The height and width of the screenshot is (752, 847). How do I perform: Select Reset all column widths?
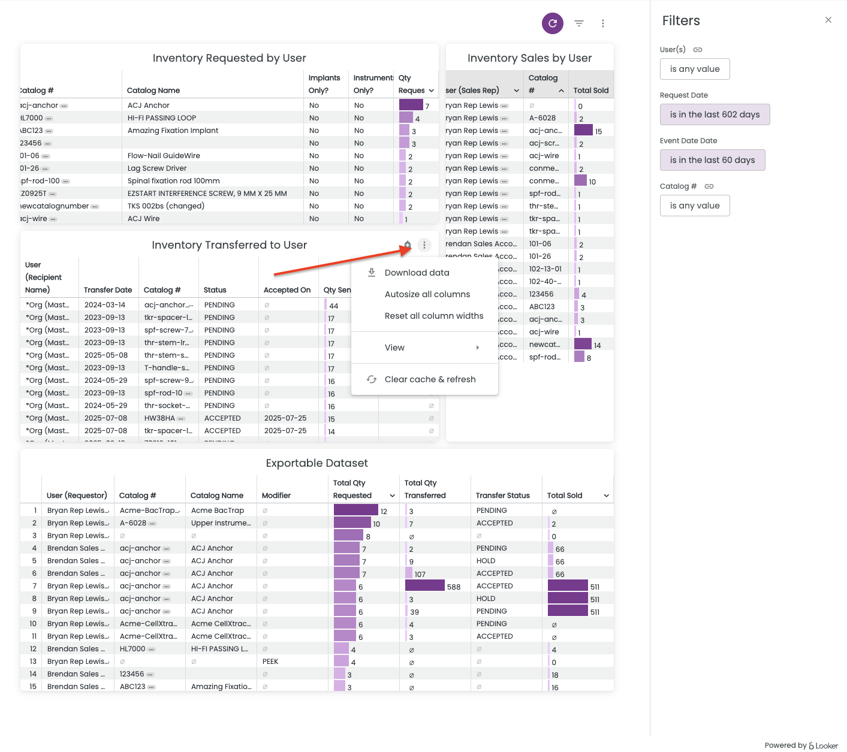pyautogui.click(x=433, y=316)
